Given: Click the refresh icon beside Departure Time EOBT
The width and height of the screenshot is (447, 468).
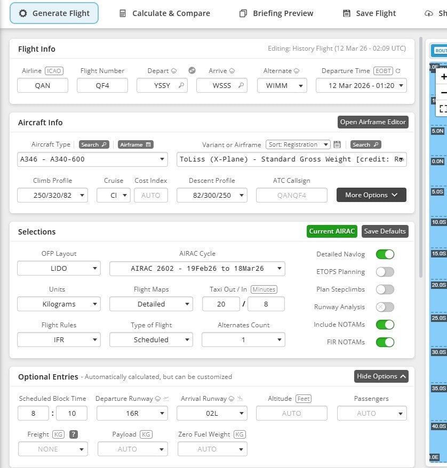Looking at the screenshot, I should point(398,71).
